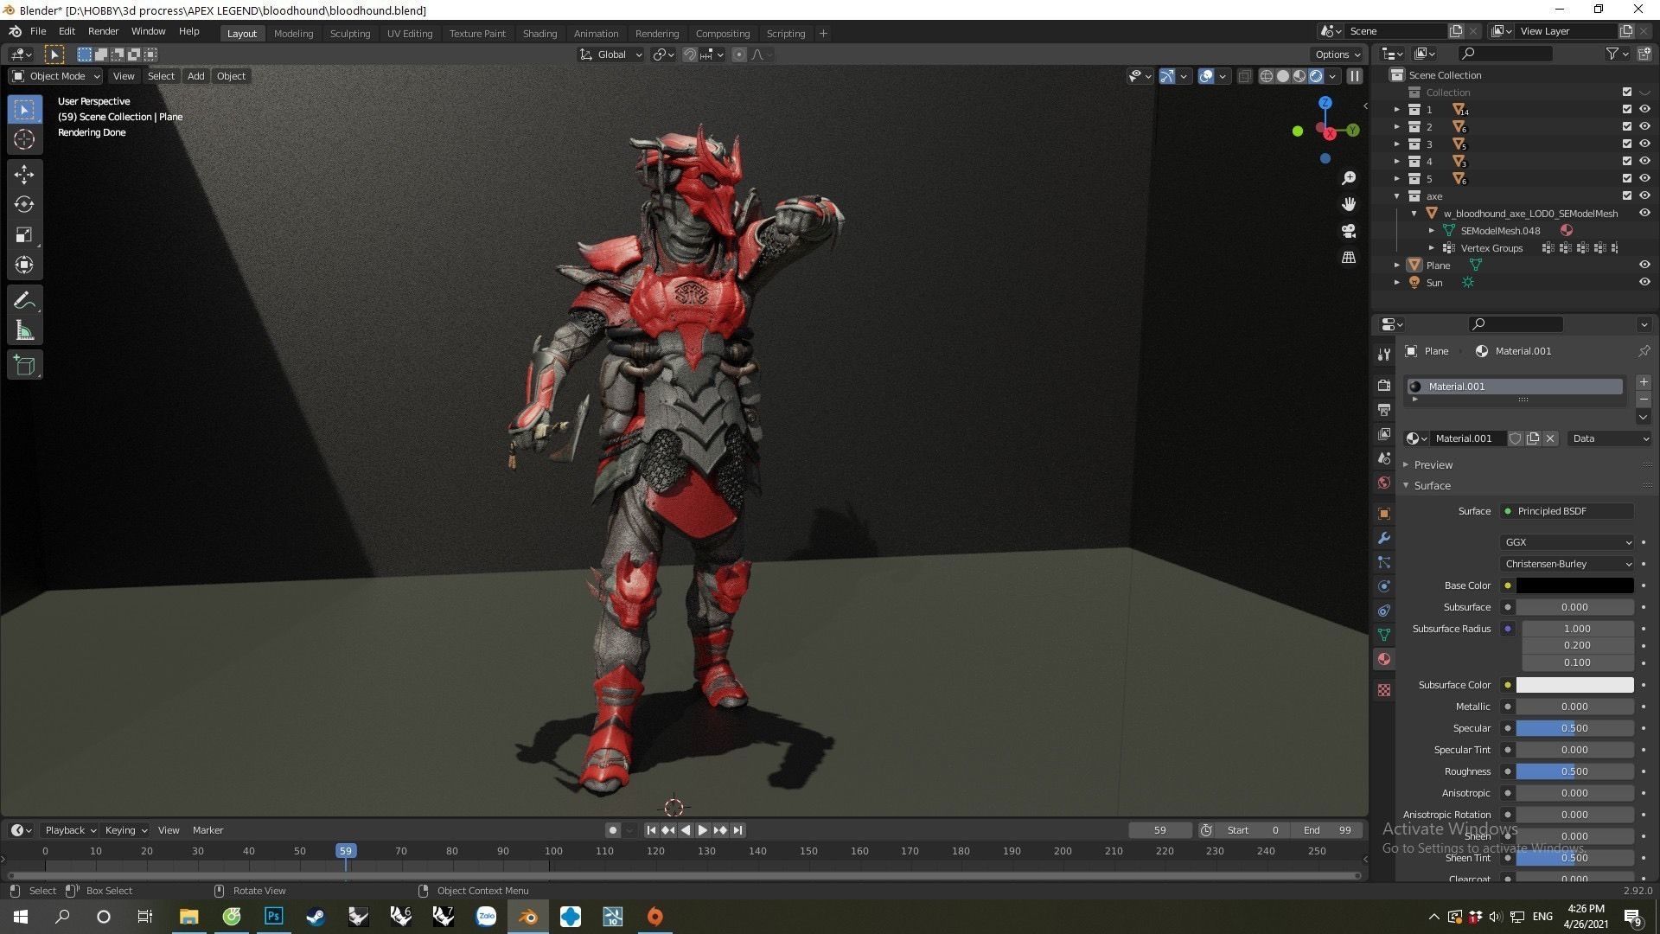Open the Tool properties tab
1660x934 pixels.
1384,355
